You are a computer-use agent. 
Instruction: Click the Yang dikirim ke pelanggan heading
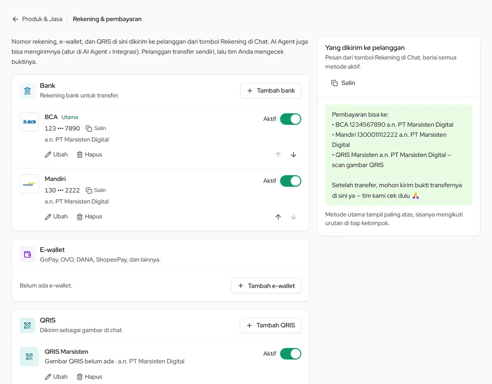click(365, 48)
